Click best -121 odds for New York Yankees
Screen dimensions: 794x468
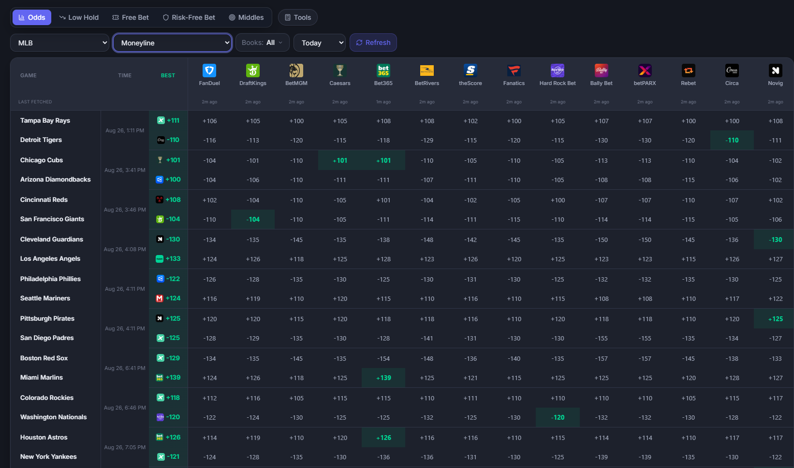173,456
